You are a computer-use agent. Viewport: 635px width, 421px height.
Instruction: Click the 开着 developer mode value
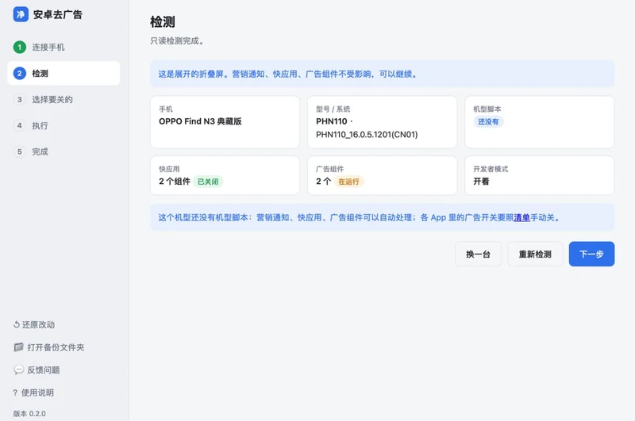(481, 182)
